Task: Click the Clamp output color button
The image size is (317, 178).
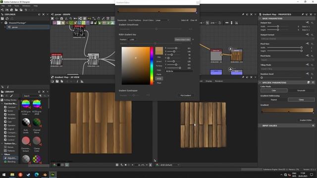Action: [x=182, y=40]
